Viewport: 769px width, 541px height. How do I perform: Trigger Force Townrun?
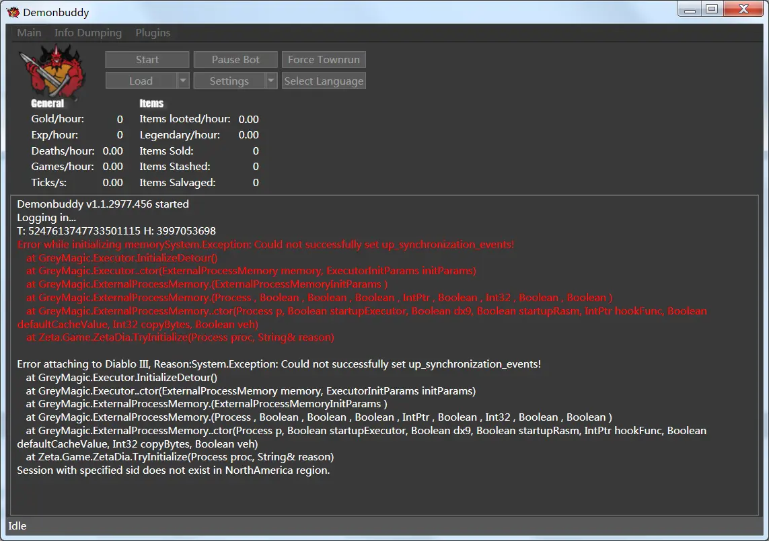(x=324, y=60)
